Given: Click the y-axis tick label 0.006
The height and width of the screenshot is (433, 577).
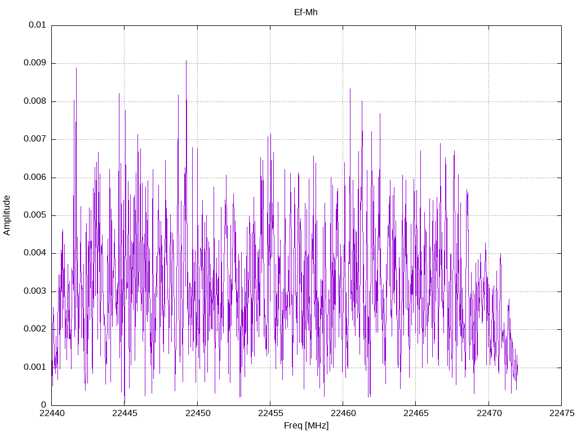Looking at the screenshot, I should click(35, 177).
